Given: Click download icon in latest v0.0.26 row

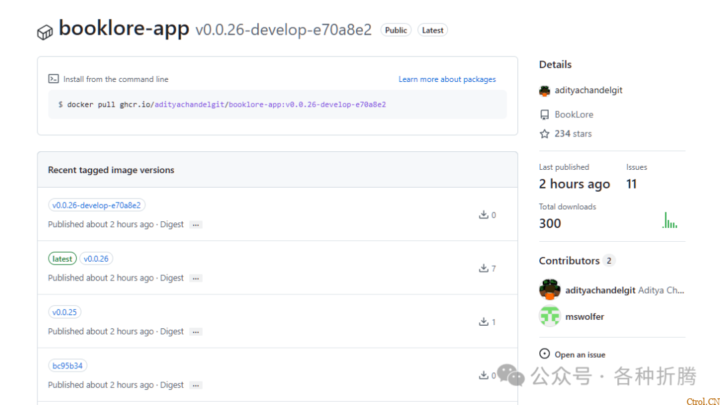Looking at the screenshot, I should [483, 268].
